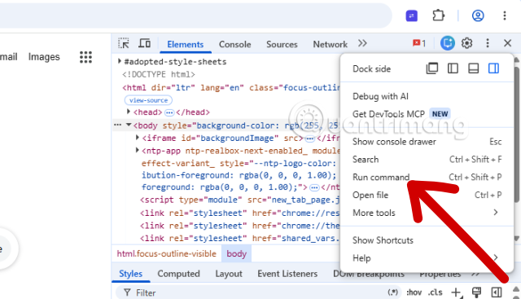
Task: Click the ellipsis beside the body row
Action: [117, 125]
